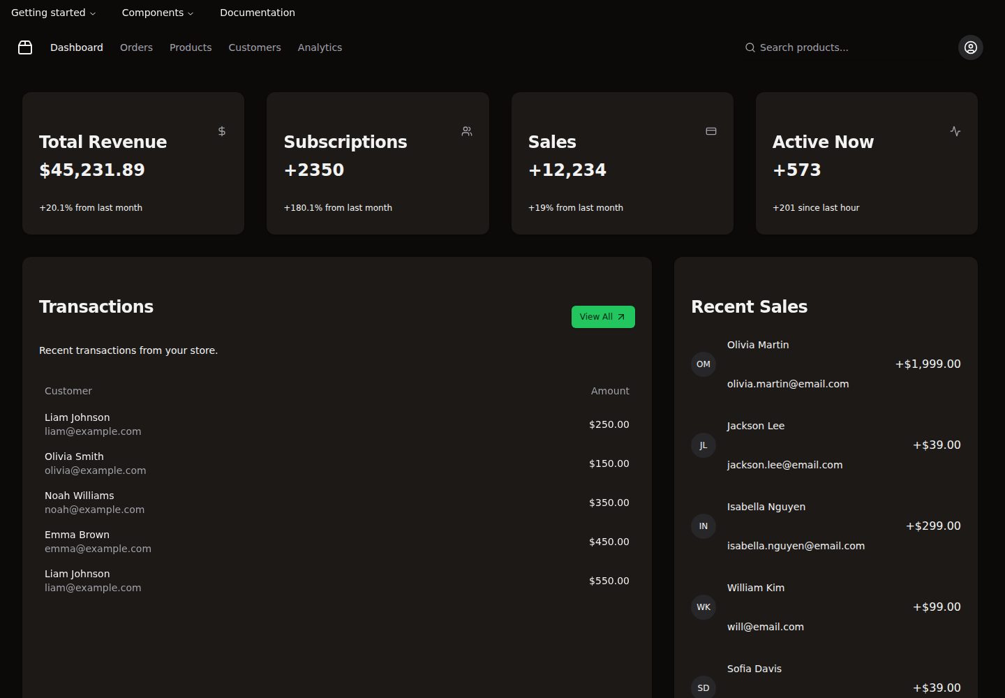Image resolution: width=1005 pixels, height=698 pixels.
Task: Click isabella.nguyen@email.com address
Action: 796,546
